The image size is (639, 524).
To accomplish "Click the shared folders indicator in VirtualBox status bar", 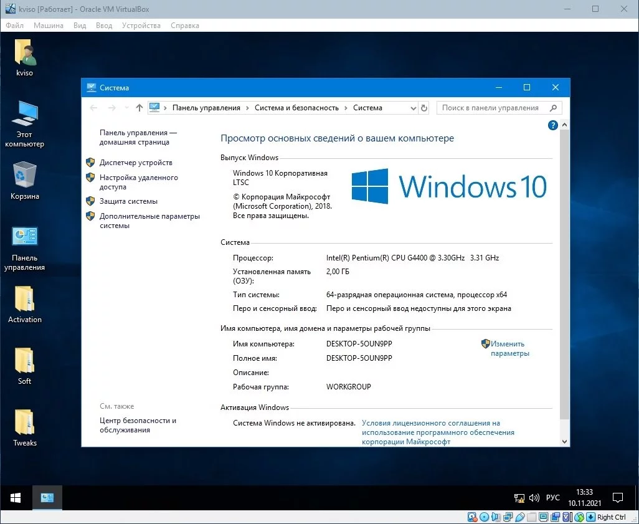I will coord(531,517).
